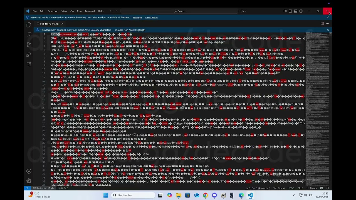Screen dimensions: 356x200
Task: Open the Go menu
Action: (72, 11)
